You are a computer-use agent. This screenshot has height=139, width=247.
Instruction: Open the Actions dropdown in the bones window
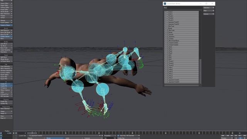coord(208,14)
